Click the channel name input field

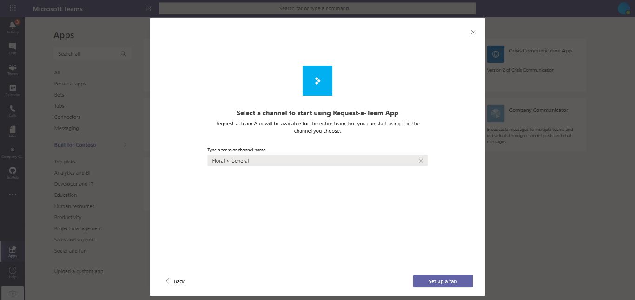click(x=317, y=161)
